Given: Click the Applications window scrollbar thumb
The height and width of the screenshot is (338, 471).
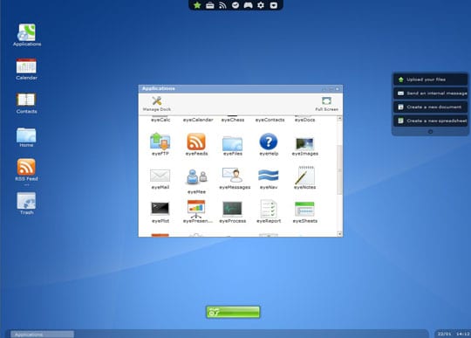Looking at the screenshot, I should (340, 170).
